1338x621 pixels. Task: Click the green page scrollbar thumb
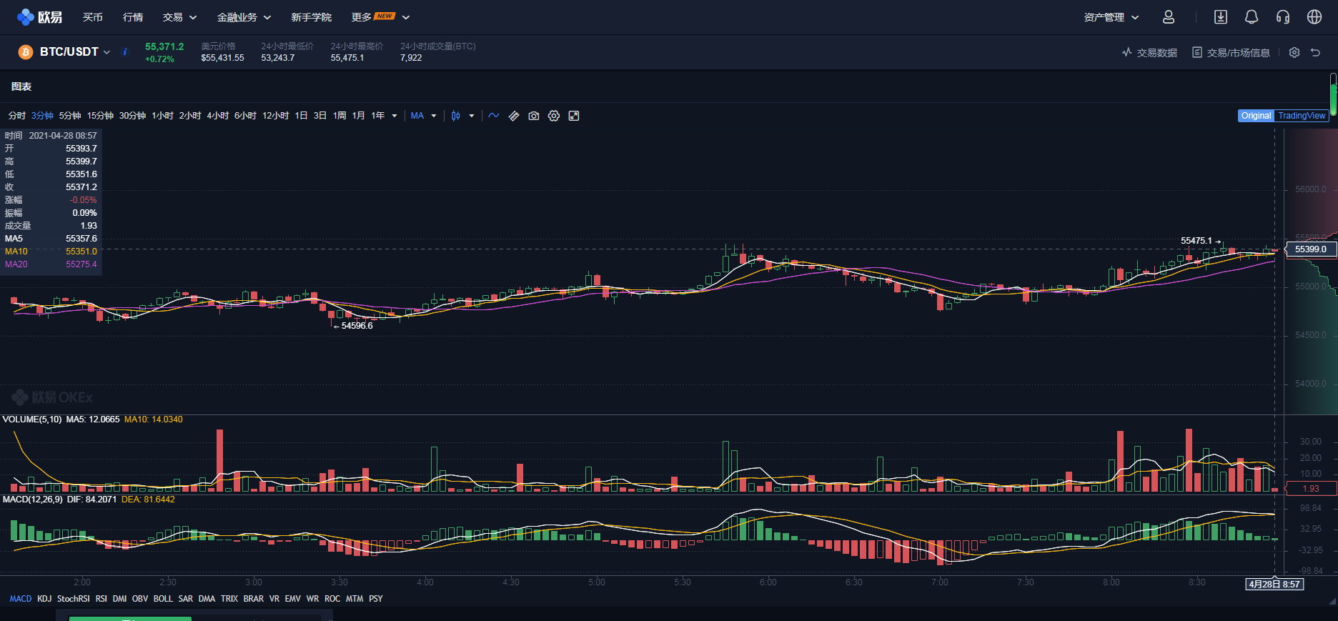tap(1333, 94)
